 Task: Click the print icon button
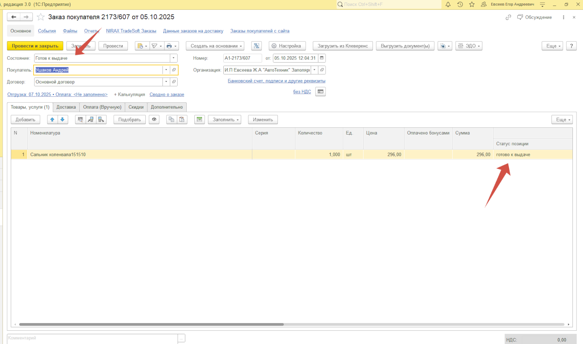pos(169,46)
